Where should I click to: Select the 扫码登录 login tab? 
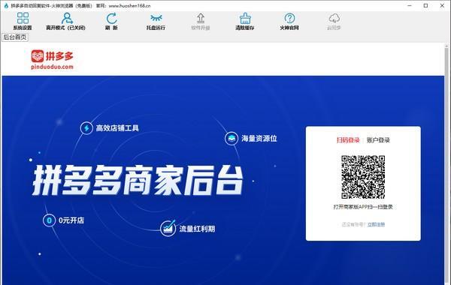coord(348,140)
